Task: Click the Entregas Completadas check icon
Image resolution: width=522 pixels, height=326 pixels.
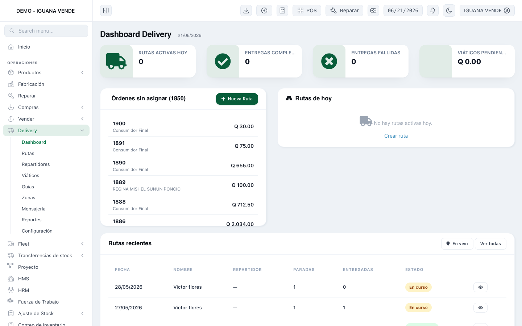Action: [223, 61]
